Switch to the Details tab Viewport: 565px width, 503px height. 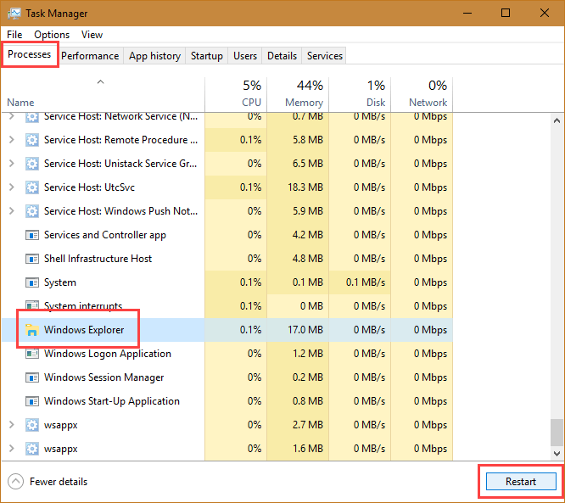[x=282, y=56]
